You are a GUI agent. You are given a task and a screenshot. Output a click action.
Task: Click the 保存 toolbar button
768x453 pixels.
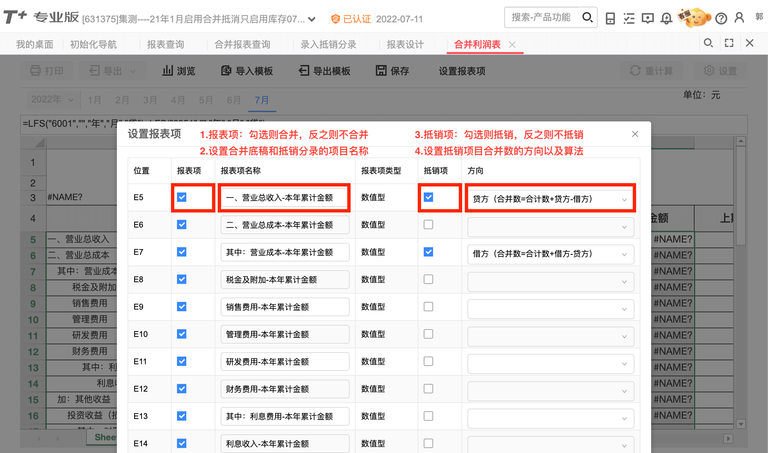click(x=392, y=71)
